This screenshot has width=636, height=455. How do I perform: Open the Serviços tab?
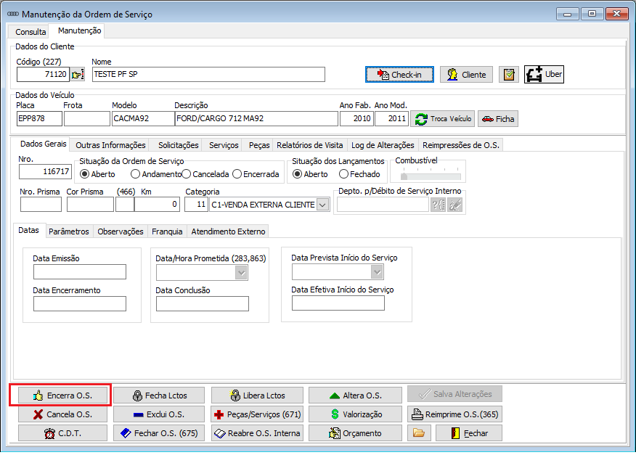click(x=224, y=145)
